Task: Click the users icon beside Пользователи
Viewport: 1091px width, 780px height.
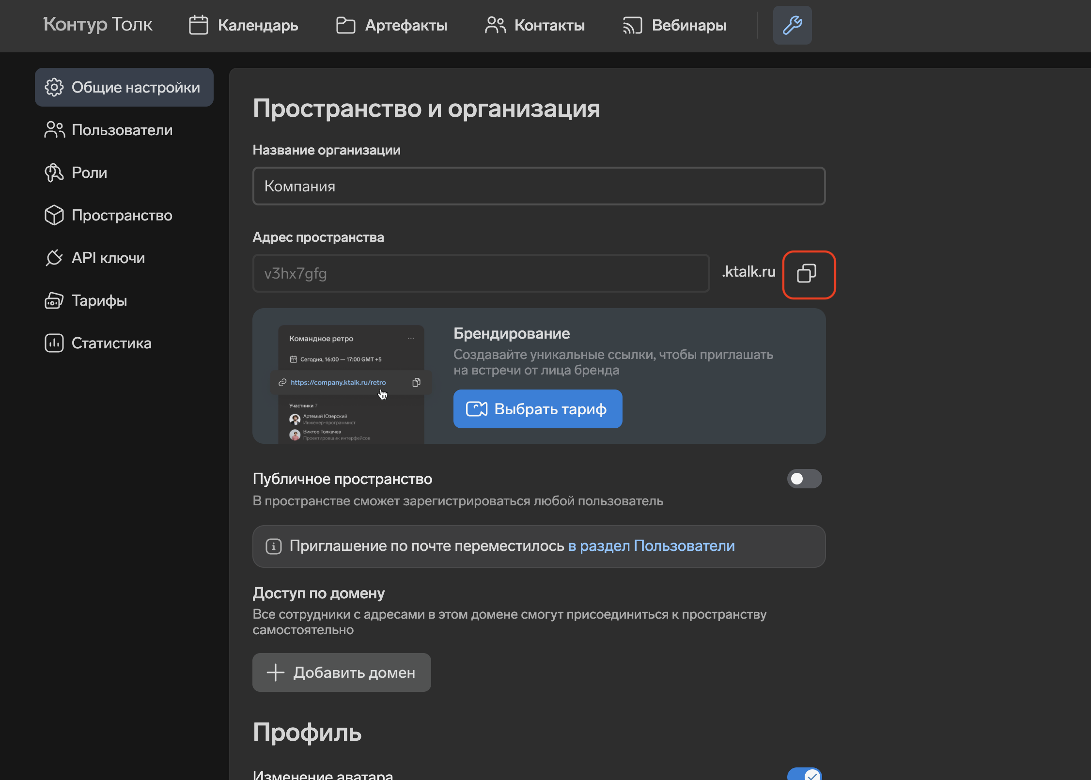Action: (x=54, y=130)
